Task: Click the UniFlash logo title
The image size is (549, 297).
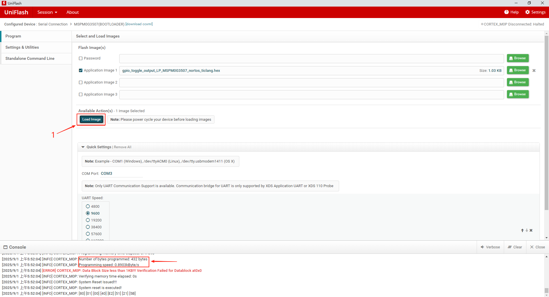Action: [16, 12]
